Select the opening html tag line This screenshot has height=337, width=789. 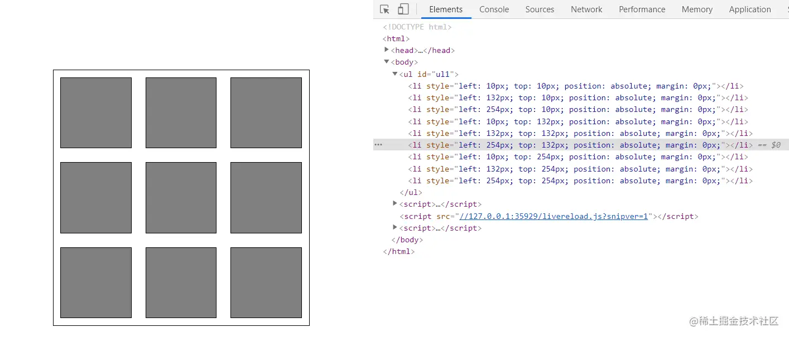[396, 38]
